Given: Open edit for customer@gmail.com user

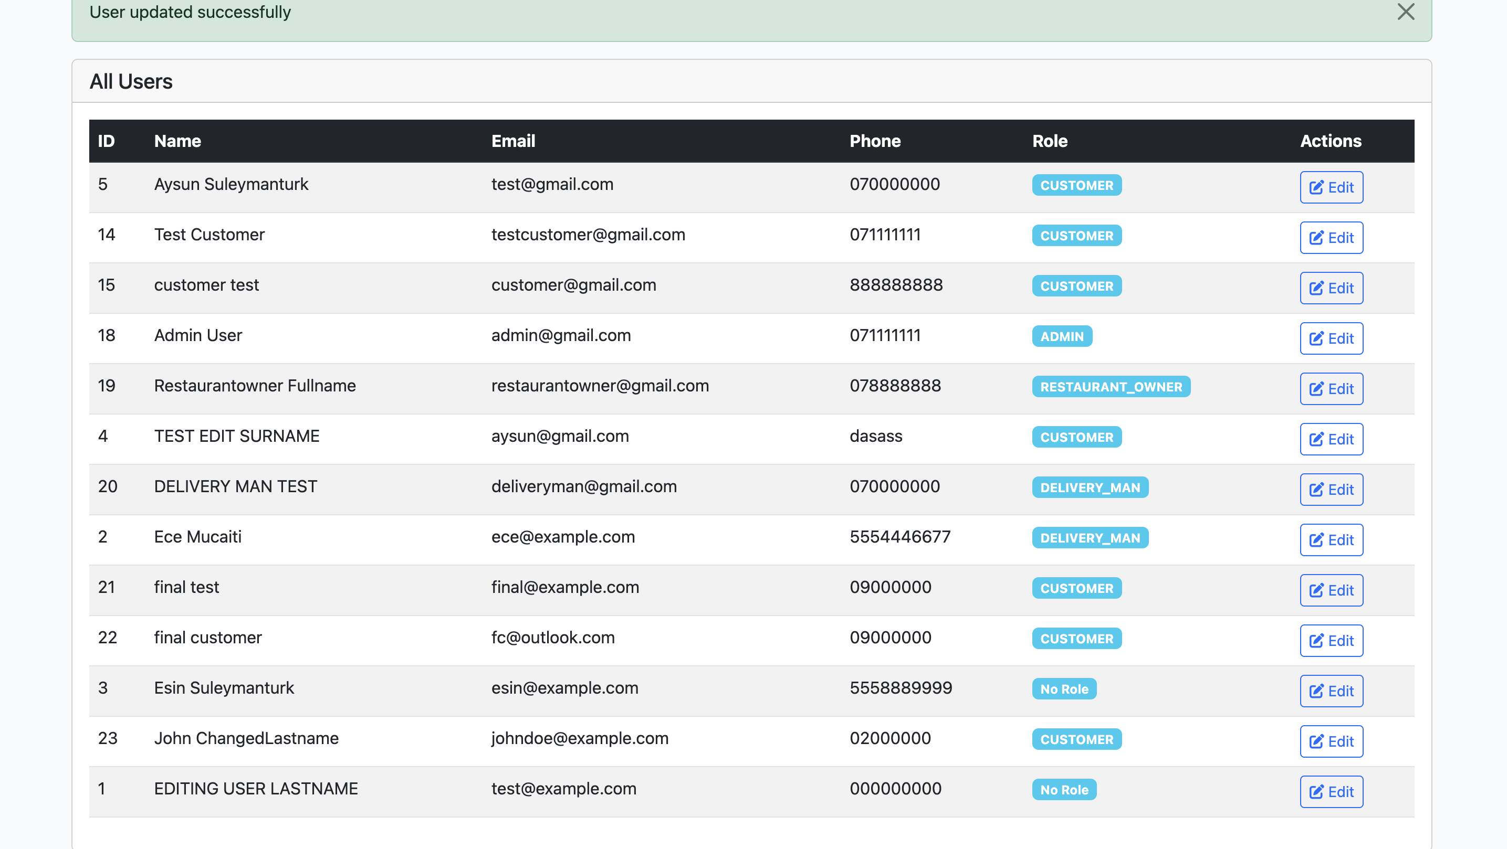Looking at the screenshot, I should [x=1331, y=288].
